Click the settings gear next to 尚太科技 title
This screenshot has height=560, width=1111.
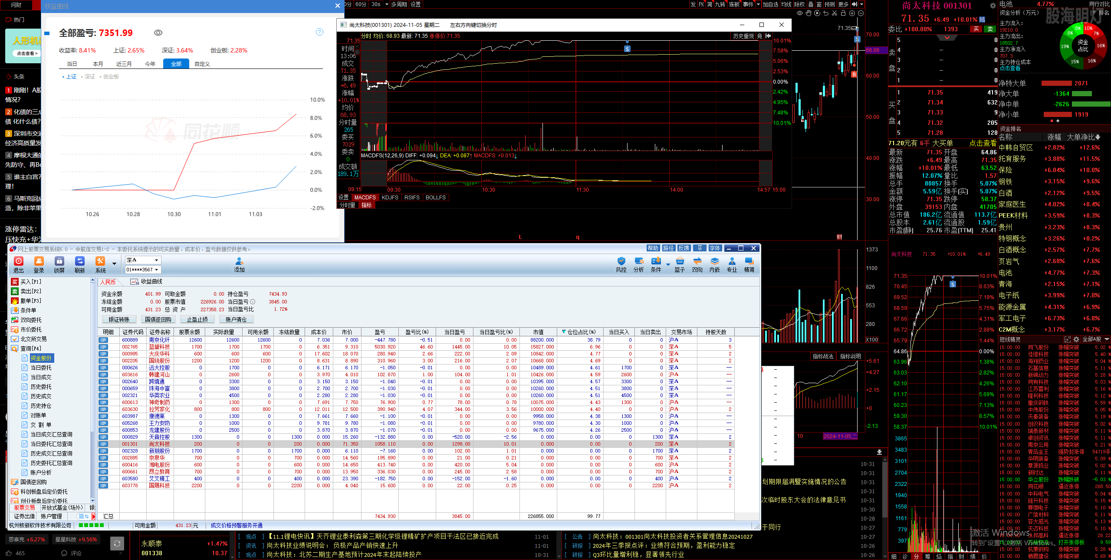coord(993,6)
